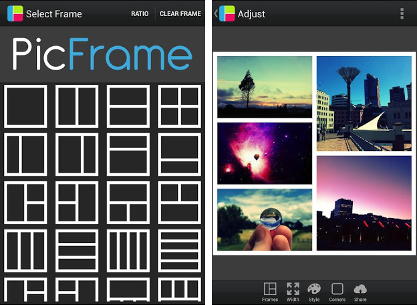Screen dimensions: 417x305
Task: Select two top cells with wide bottom frame
Action: 180,203
